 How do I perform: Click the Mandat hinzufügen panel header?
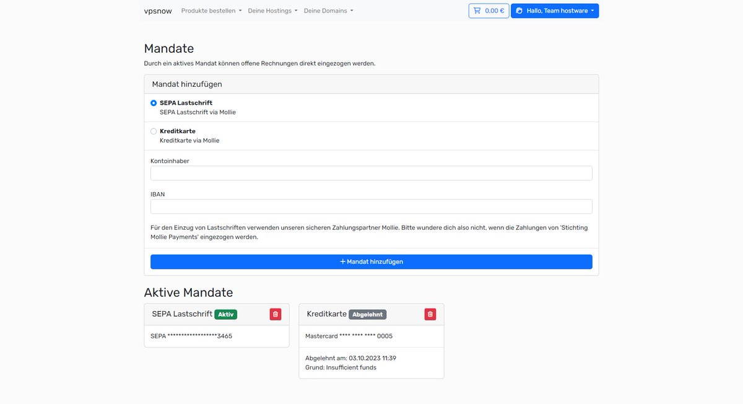pos(186,84)
